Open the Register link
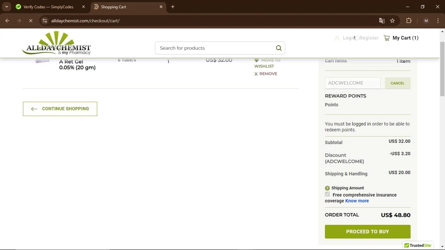This screenshot has width=445, height=250. [x=369, y=38]
